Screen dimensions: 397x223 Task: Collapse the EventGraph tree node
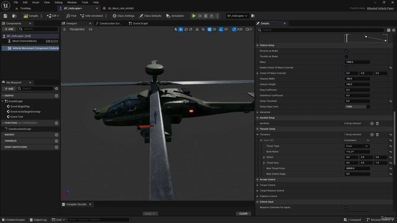click(x=2, y=102)
